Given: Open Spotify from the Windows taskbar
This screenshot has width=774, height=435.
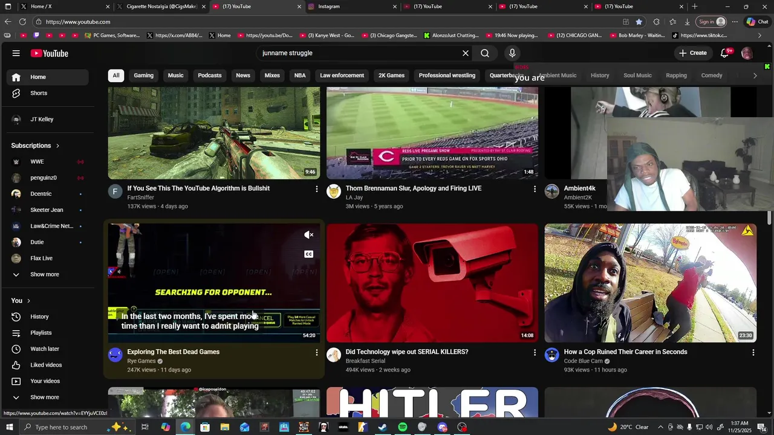Looking at the screenshot, I should click(x=402, y=427).
